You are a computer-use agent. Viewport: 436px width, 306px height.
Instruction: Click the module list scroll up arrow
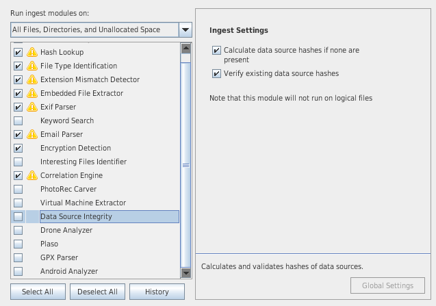pyautogui.click(x=185, y=49)
